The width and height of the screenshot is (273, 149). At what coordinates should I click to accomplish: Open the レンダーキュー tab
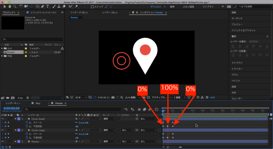click(x=13, y=103)
